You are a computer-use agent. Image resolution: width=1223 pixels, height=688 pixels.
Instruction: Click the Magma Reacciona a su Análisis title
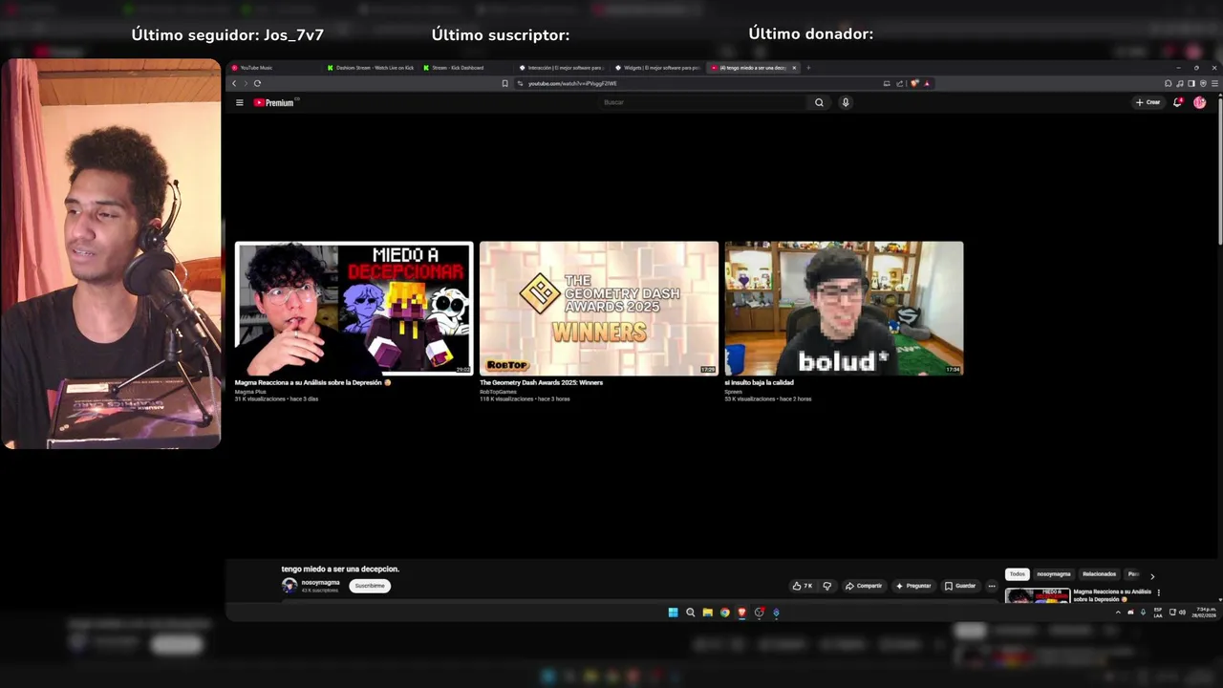coord(312,382)
